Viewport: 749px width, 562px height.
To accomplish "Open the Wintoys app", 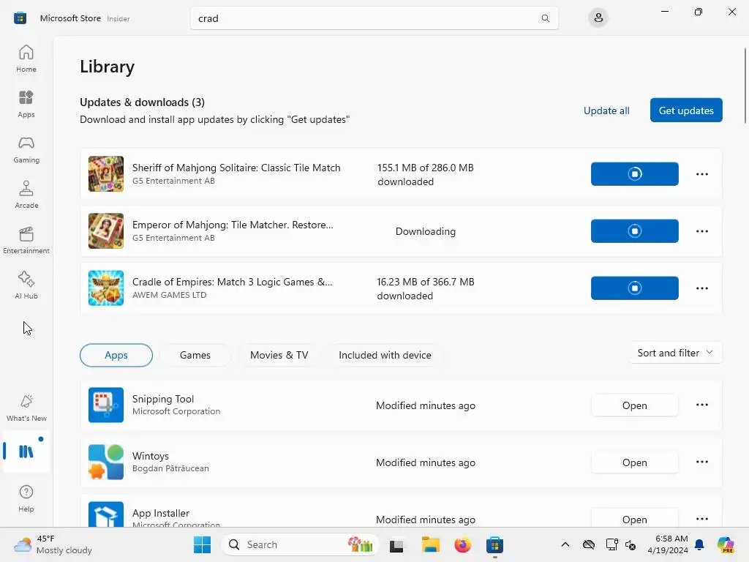I will pos(634,462).
